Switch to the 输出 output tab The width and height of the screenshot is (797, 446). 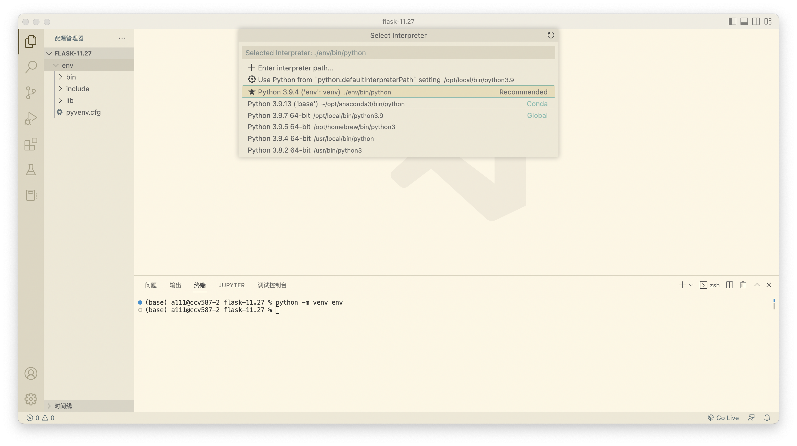[175, 285]
